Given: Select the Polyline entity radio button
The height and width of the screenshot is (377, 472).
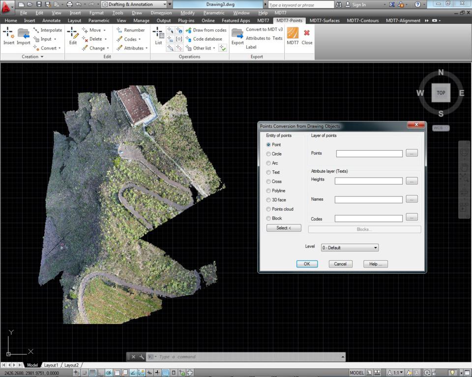Looking at the screenshot, I should pyautogui.click(x=268, y=191).
